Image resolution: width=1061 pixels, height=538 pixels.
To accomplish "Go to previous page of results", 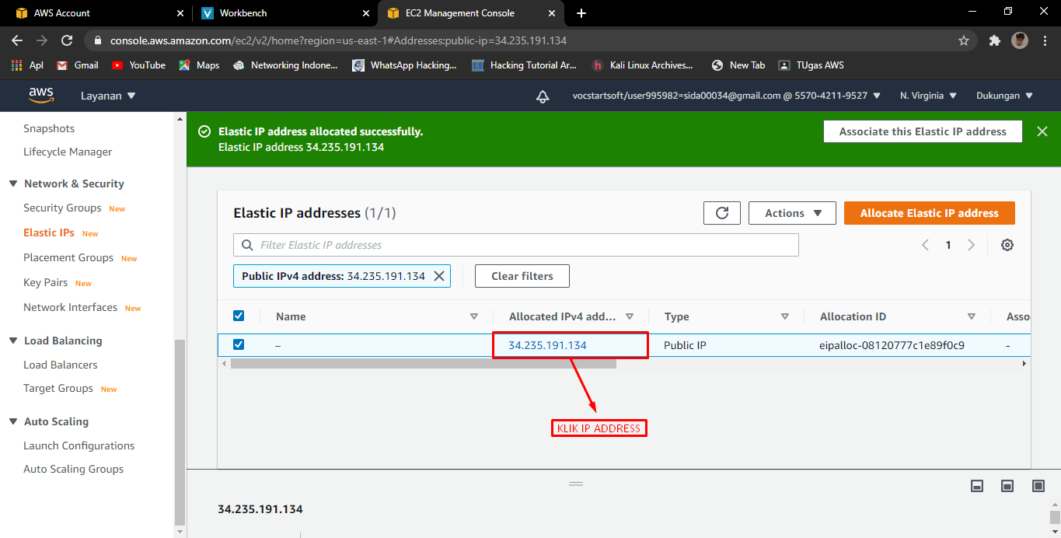I will pos(925,245).
